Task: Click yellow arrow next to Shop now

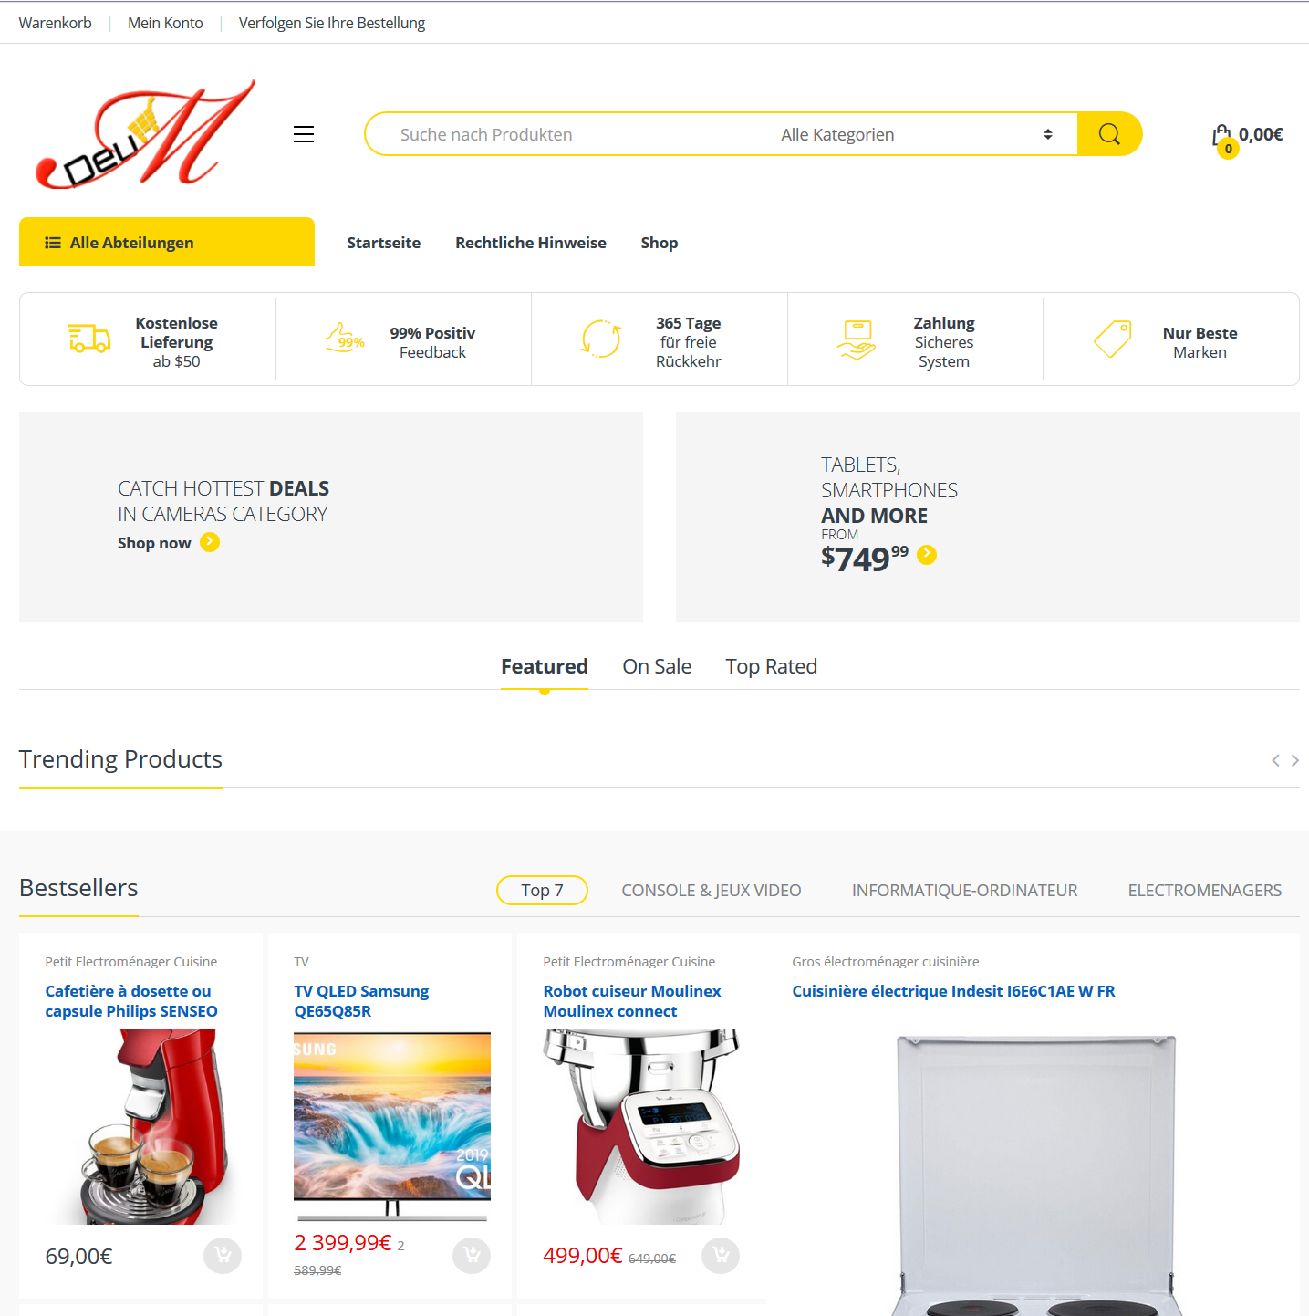Action: pos(210,542)
